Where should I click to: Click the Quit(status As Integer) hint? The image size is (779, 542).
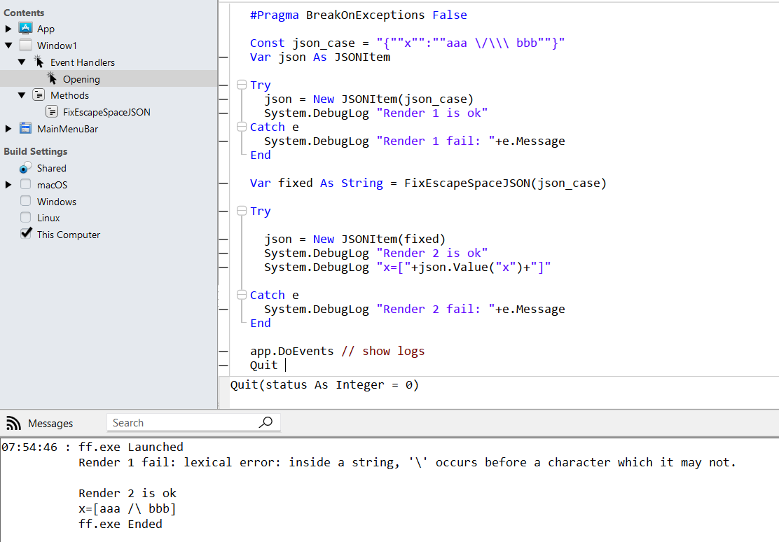(x=324, y=385)
